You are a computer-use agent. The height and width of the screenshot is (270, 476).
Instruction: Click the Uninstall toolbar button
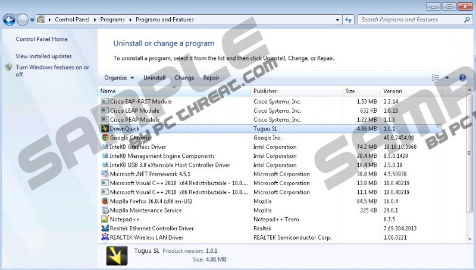point(154,78)
